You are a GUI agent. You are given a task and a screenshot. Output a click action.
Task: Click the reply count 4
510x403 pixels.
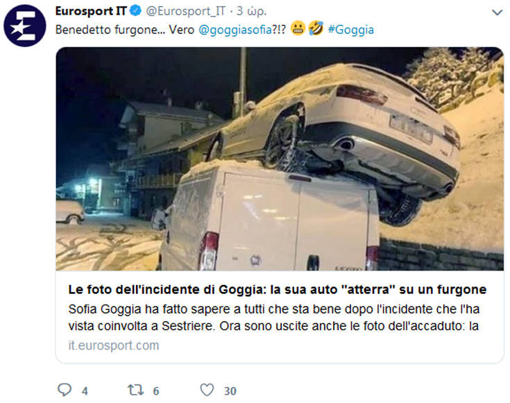point(85,391)
